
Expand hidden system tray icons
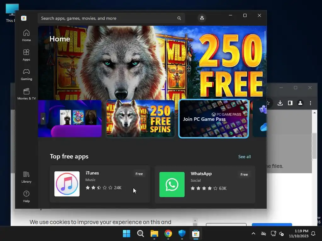click(253, 233)
